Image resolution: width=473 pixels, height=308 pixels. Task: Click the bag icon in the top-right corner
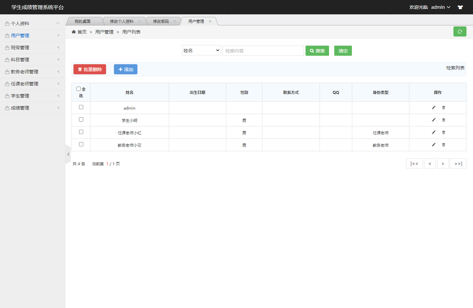460,7
